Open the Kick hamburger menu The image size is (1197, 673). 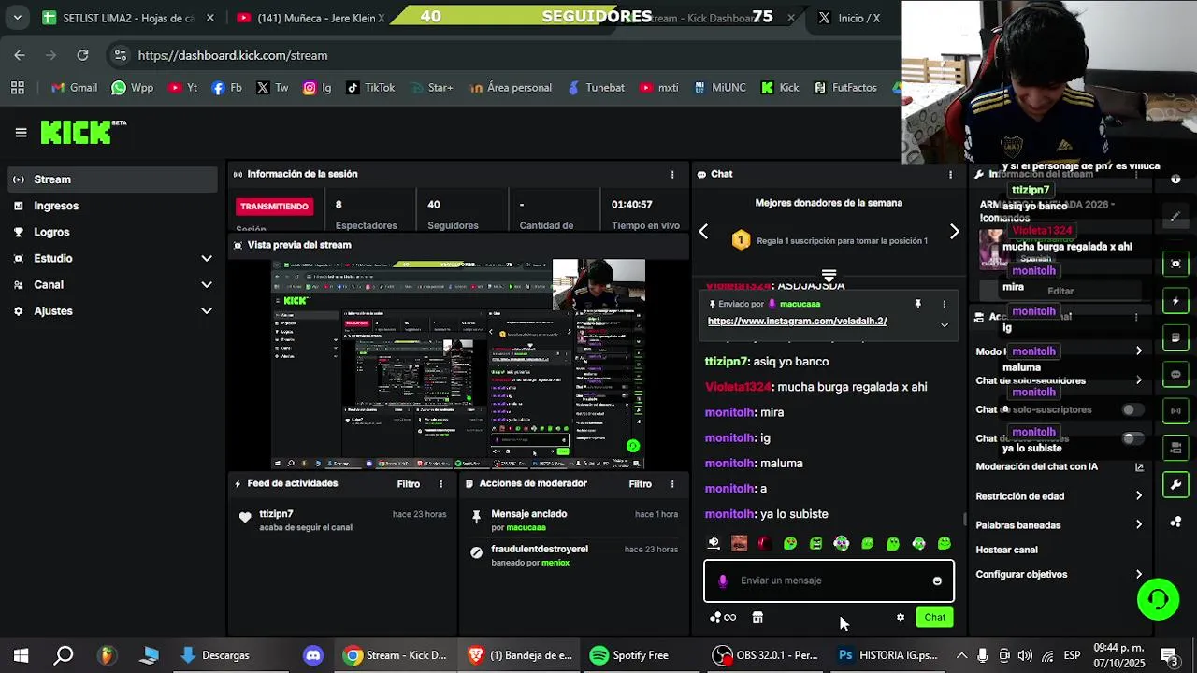21,133
